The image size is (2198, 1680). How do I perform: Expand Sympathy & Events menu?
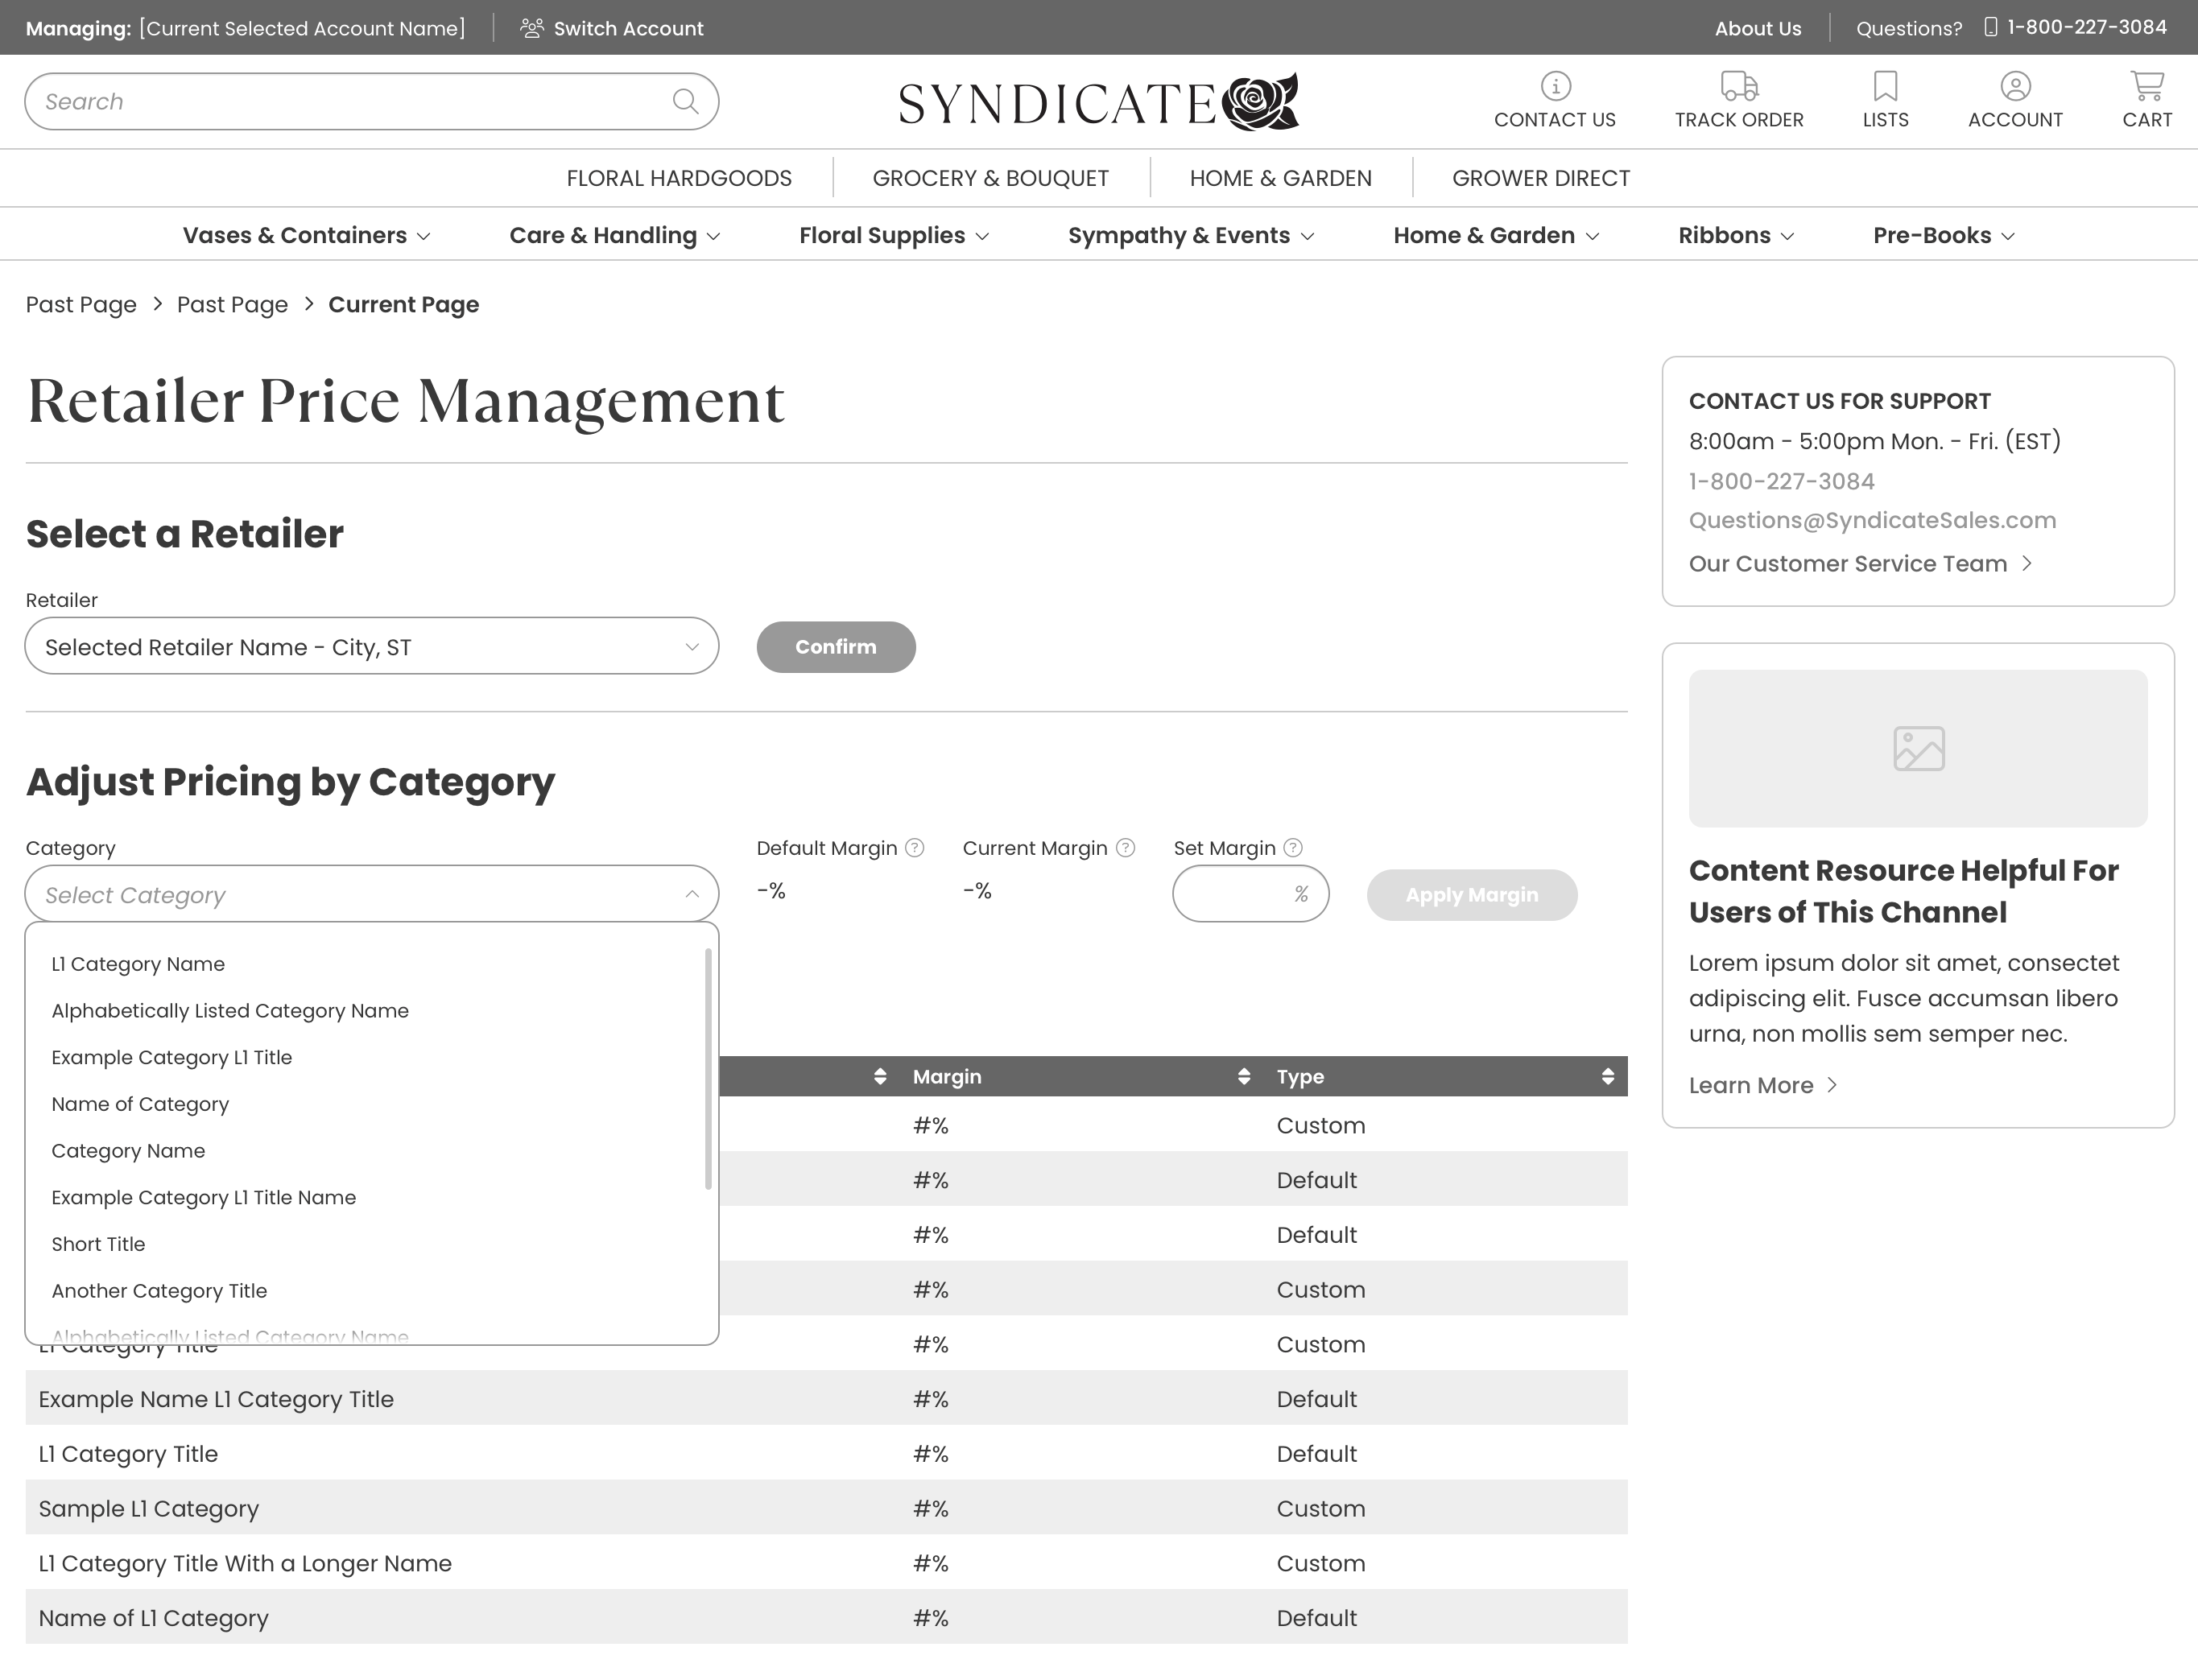[x=1191, y=235]
